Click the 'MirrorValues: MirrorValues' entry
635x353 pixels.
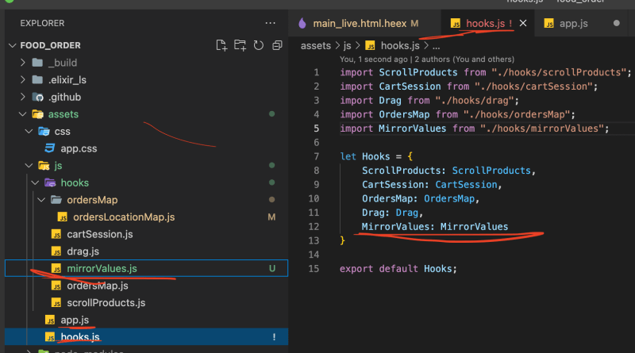pyautogui.click(x=434, y=227)
